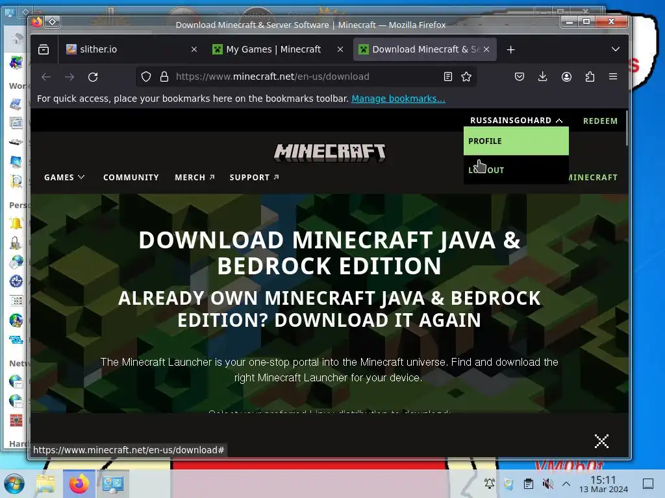665x498 pixels.
Task: Expand the GAMES navigation dropdown
Action: [x=64, y=178]
